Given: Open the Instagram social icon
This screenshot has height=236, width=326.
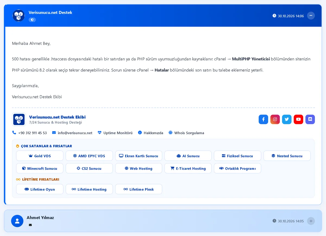Looking at the screenshot, I should [x=275, y=119].
